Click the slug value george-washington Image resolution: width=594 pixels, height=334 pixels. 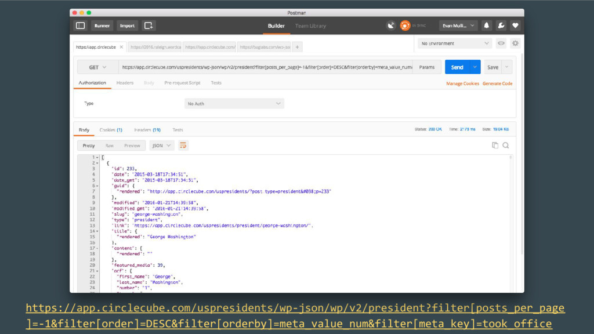(x=157, y=214)
